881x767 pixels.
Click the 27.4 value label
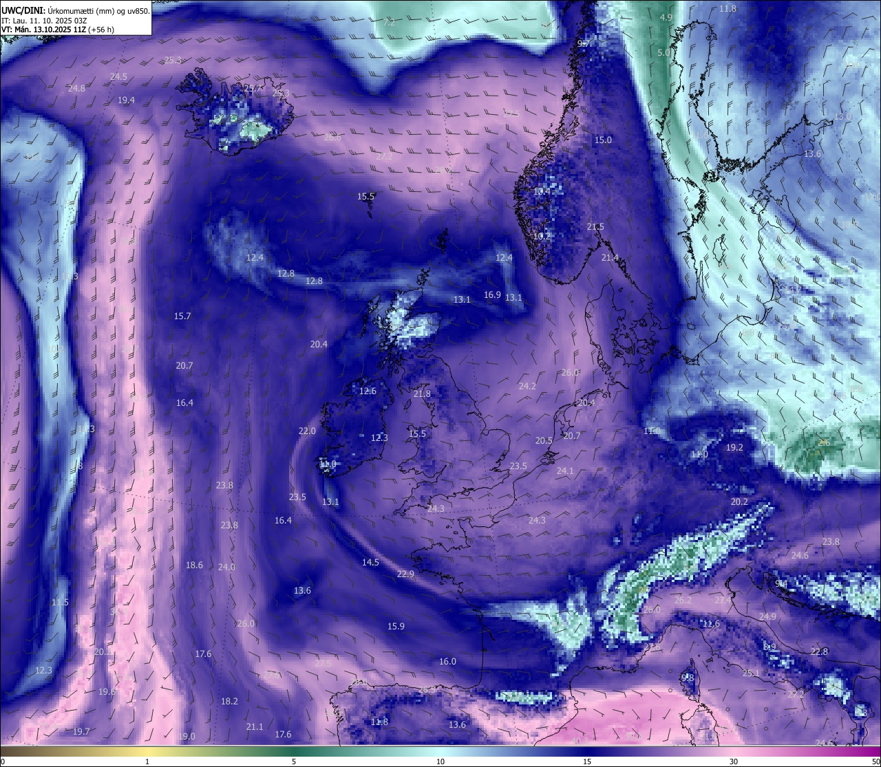pyautogui.click(x=723, y=600)
